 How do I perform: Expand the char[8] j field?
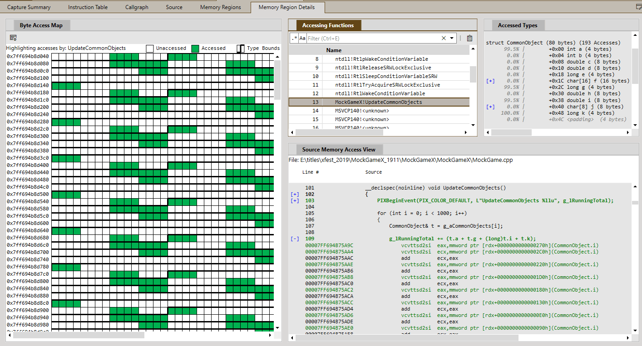pyautogui.click(x=490, y=107)
